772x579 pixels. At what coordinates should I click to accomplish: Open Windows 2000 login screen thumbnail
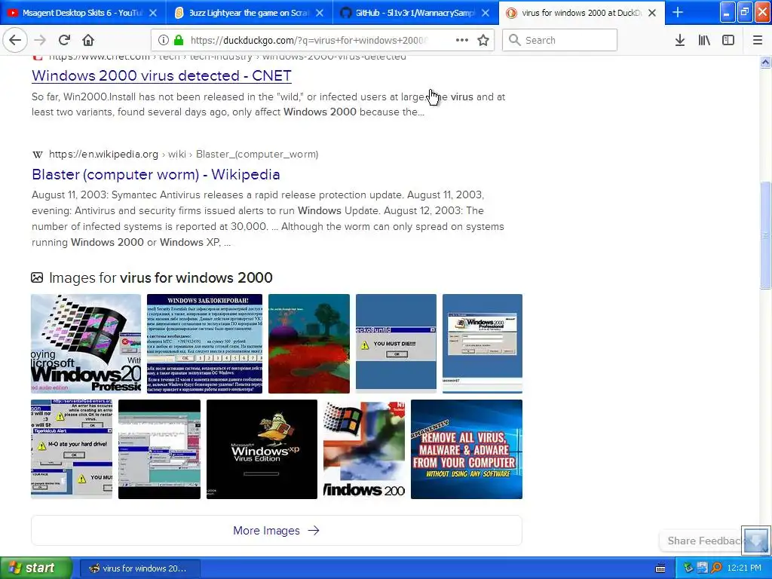(482, 344)
